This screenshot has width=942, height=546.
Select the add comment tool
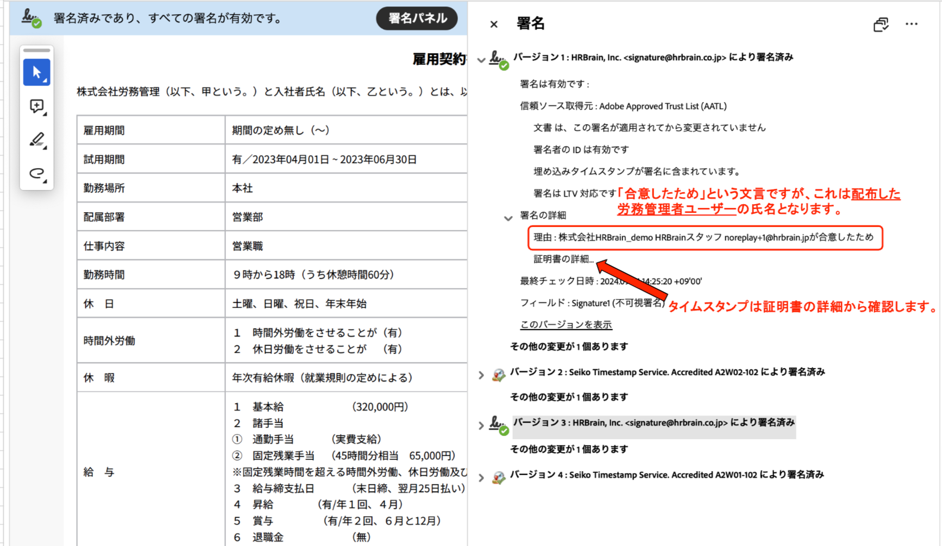tap(37, 106)
